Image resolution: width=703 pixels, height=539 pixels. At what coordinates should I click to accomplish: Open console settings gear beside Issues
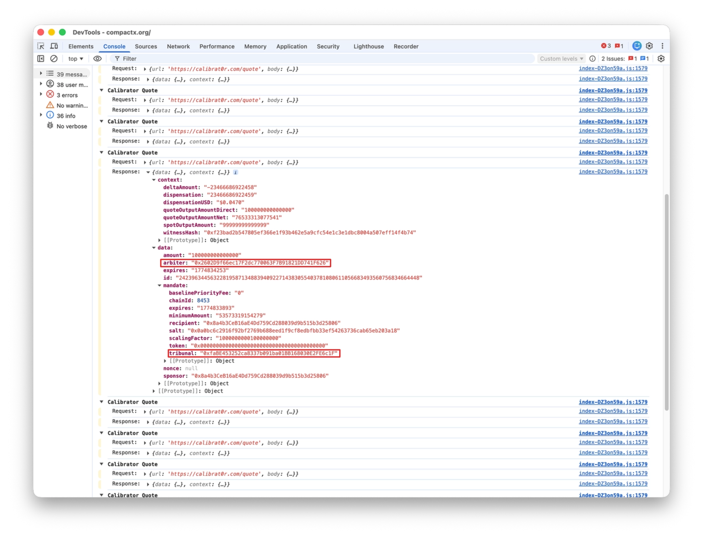[661, 59]
